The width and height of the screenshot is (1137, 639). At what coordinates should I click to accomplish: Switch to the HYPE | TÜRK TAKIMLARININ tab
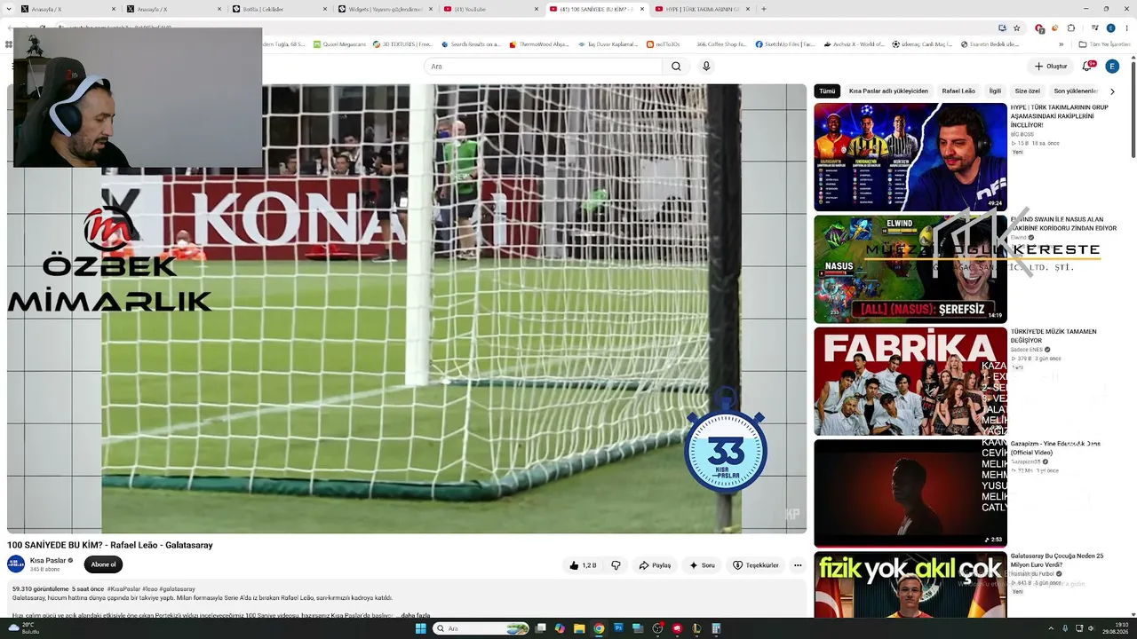703,9
